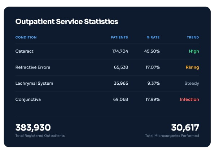Image resolution: width=215 pixels, height=151 pixels.
Task: Select the Cataract condition row label
Action: pyautogui.click(x=24, y=51)
